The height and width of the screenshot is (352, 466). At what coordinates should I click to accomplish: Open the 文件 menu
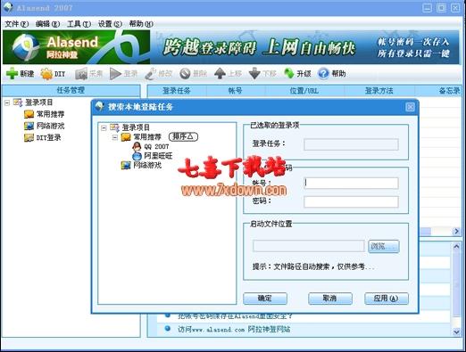pos(16,24)
